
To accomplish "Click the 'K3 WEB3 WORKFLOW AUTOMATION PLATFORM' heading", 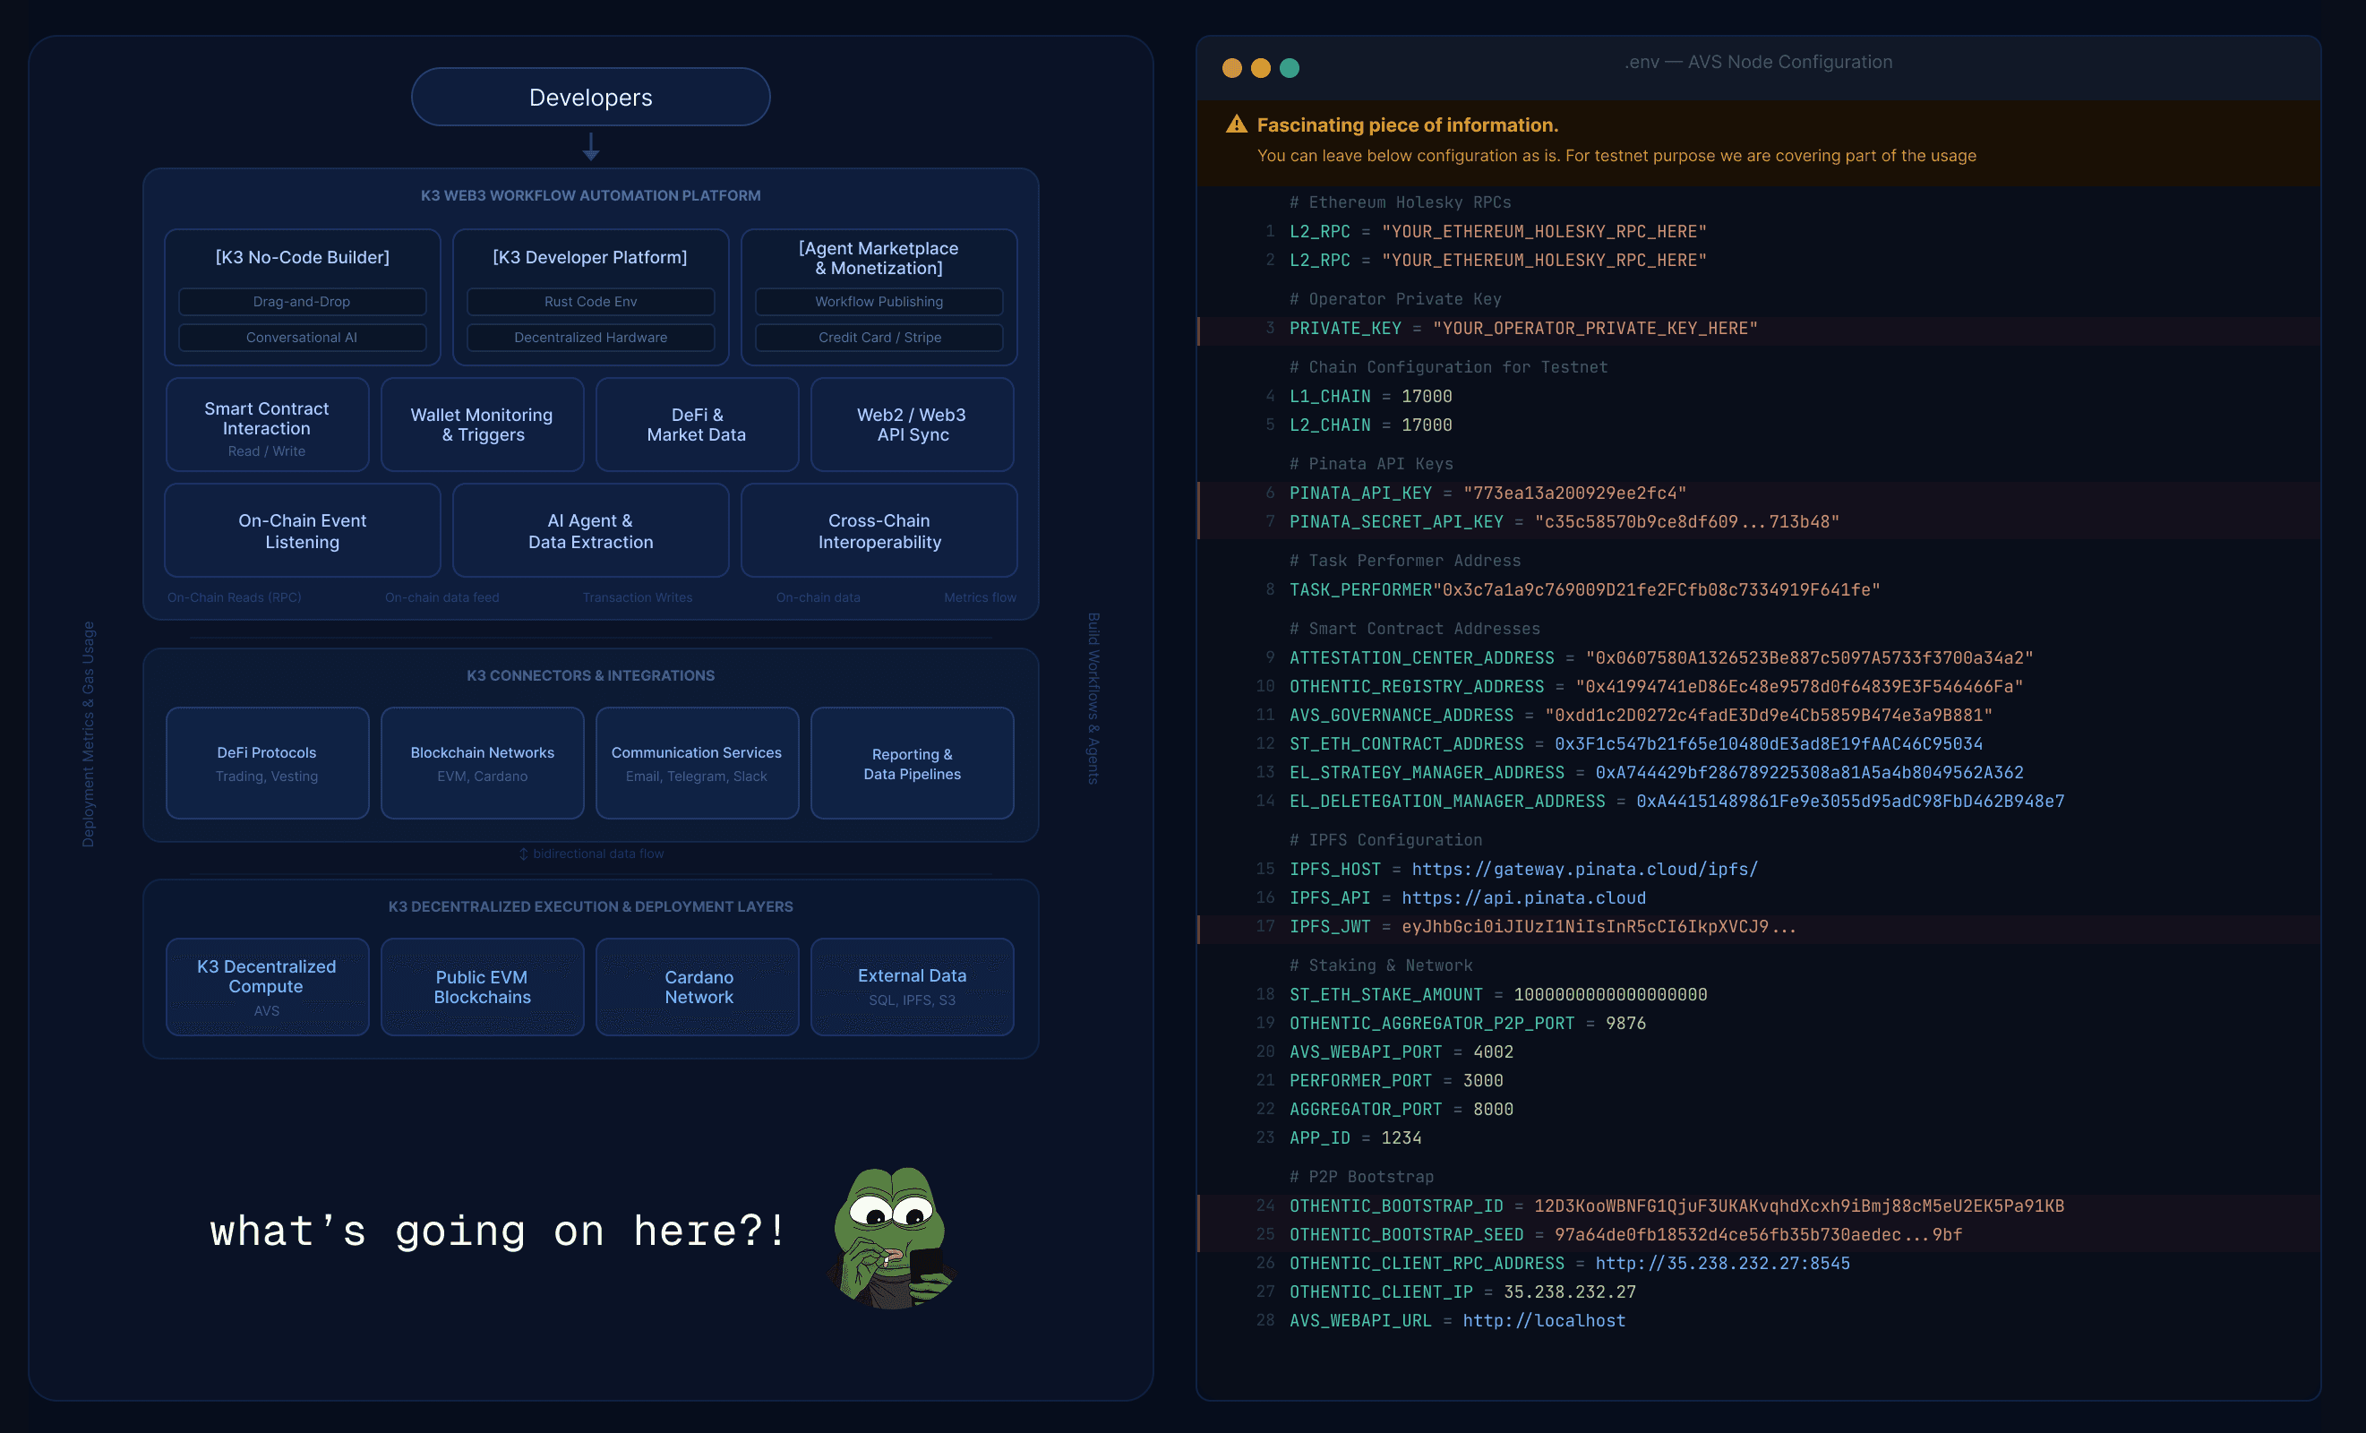I will [x=590, y=196].
